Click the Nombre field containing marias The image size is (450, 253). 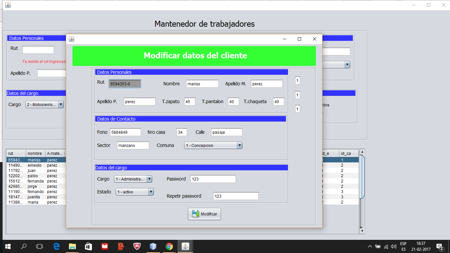coord(202,84)
